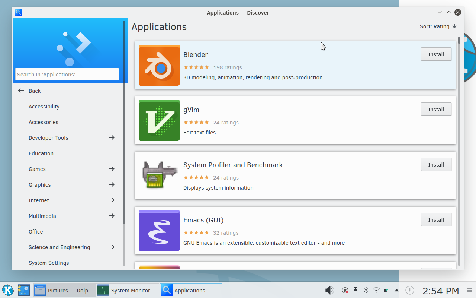Open the Multimedia category label

pos(42,216)
